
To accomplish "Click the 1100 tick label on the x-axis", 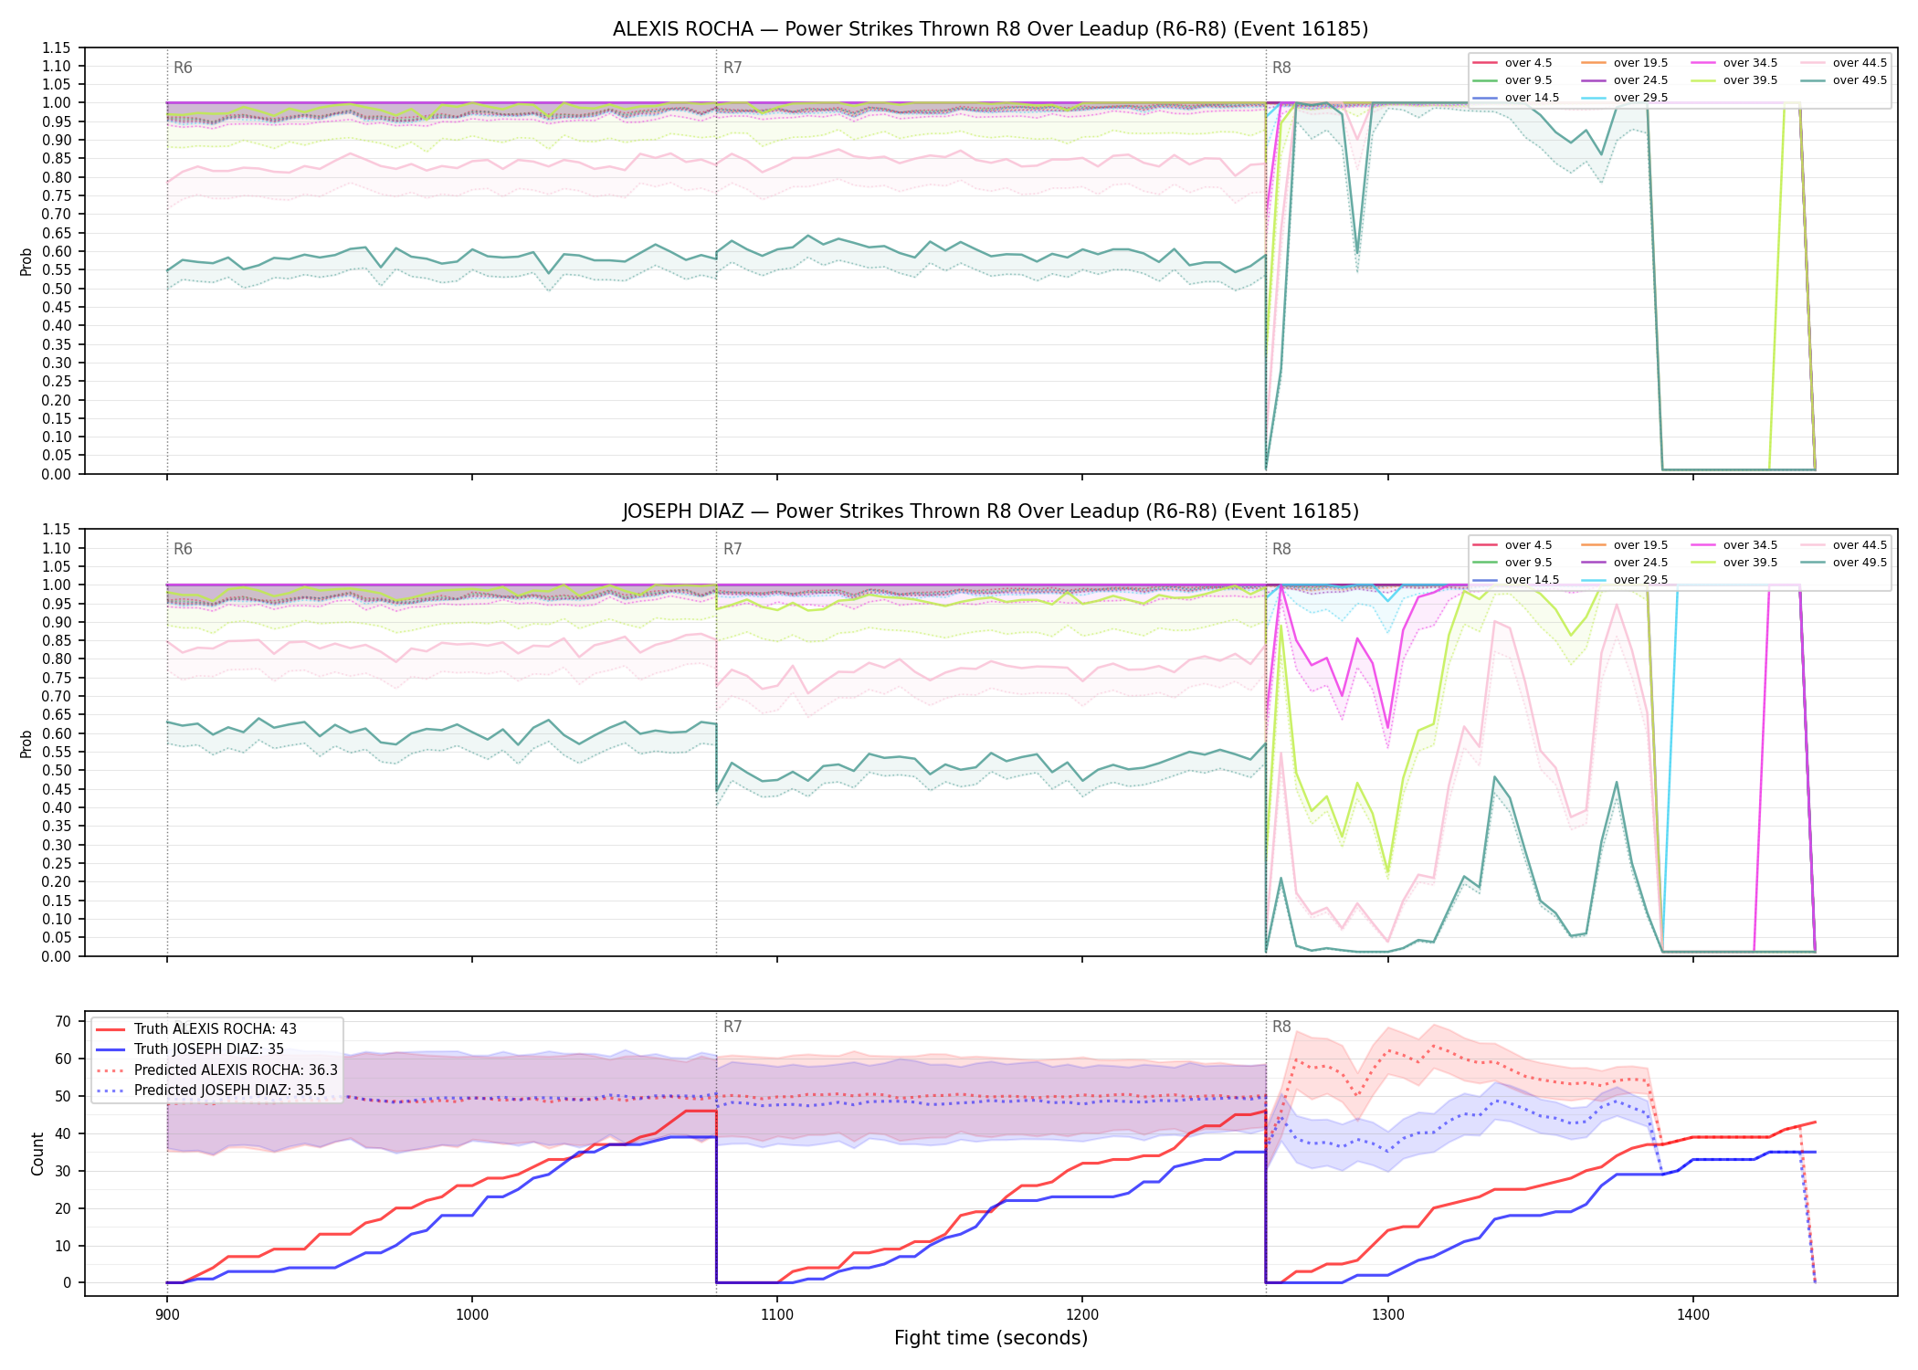I will pos(777,1315).
